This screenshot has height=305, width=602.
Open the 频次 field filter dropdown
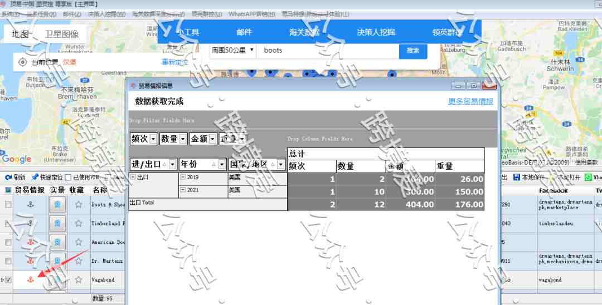(153, 139)
